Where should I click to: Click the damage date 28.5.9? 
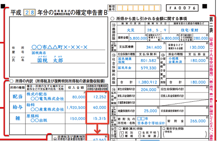[157, 30]
